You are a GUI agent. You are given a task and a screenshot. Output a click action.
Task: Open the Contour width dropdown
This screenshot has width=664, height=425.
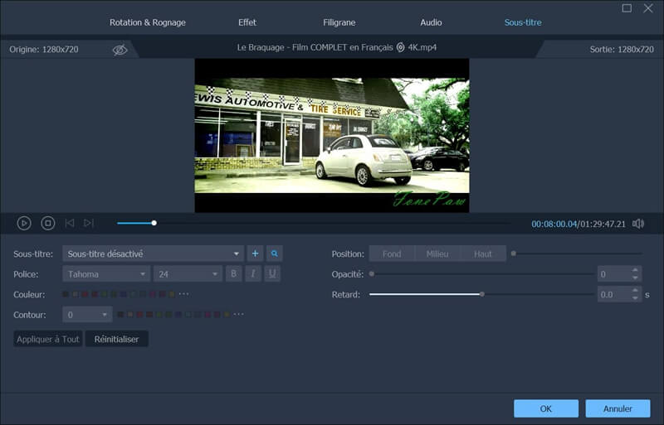point(87,315)
